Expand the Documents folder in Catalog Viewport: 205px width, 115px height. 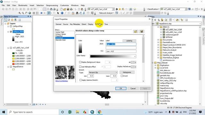click(x=158, y=40)
